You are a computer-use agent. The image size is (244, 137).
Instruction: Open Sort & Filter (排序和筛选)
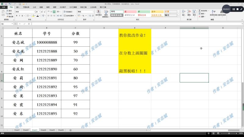[x=214, y=13]
